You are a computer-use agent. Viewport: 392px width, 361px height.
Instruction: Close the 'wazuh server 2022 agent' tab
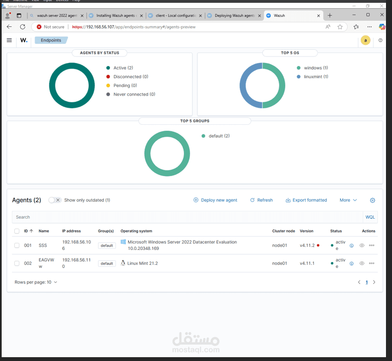point(82,15)
